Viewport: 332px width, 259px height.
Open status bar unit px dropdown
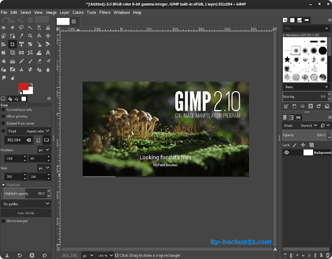(x=88, y=255)
